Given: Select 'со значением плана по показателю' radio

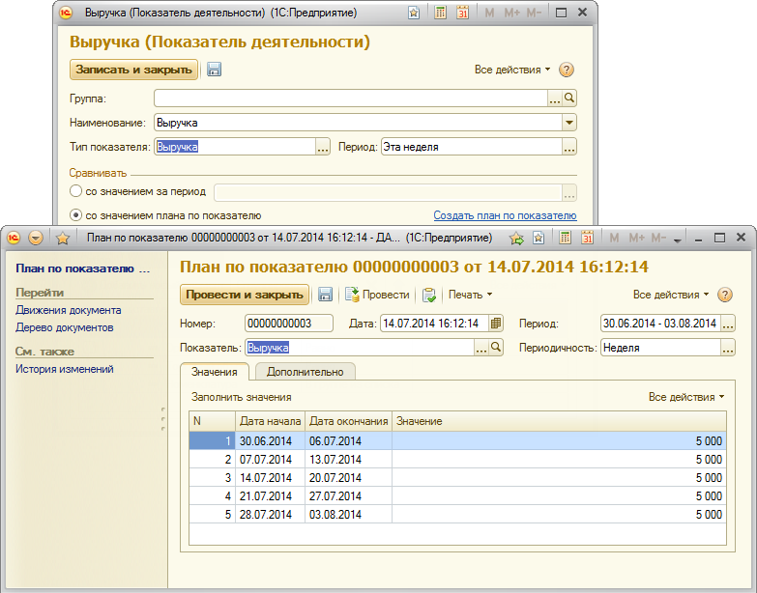Looking at the screenshot, I should (75, 215).
